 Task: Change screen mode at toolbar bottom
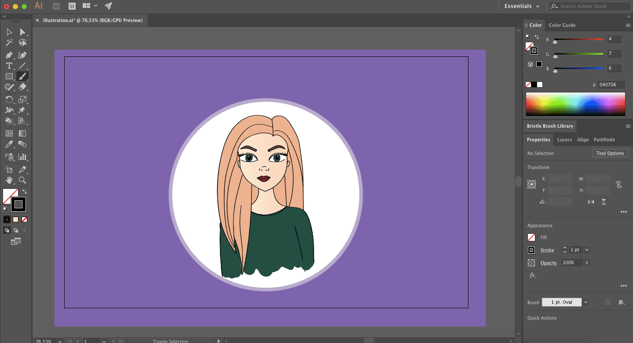tap(16, 241)
